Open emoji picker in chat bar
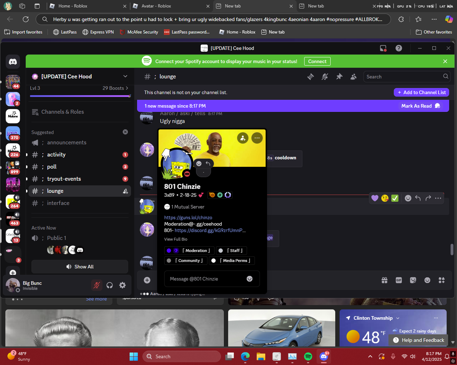Screen dimensions: 457x365 click(x=427, y=280)
